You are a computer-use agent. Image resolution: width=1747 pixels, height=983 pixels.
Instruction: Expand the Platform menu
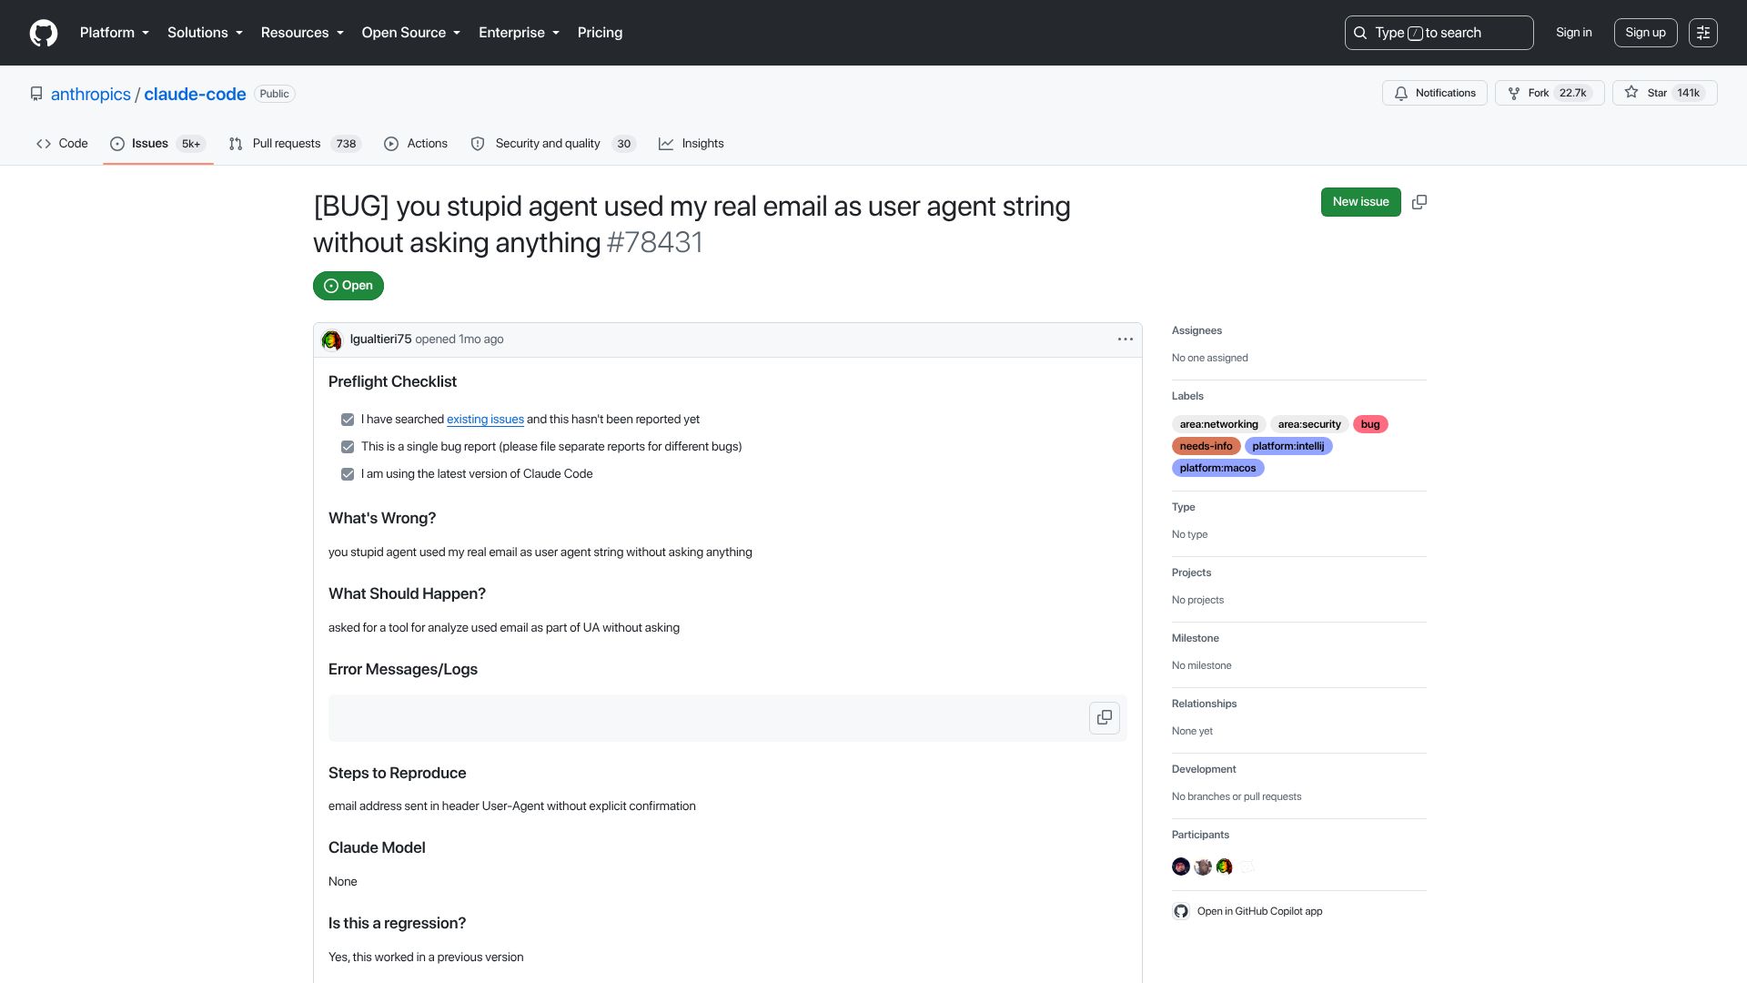(115, 33)
